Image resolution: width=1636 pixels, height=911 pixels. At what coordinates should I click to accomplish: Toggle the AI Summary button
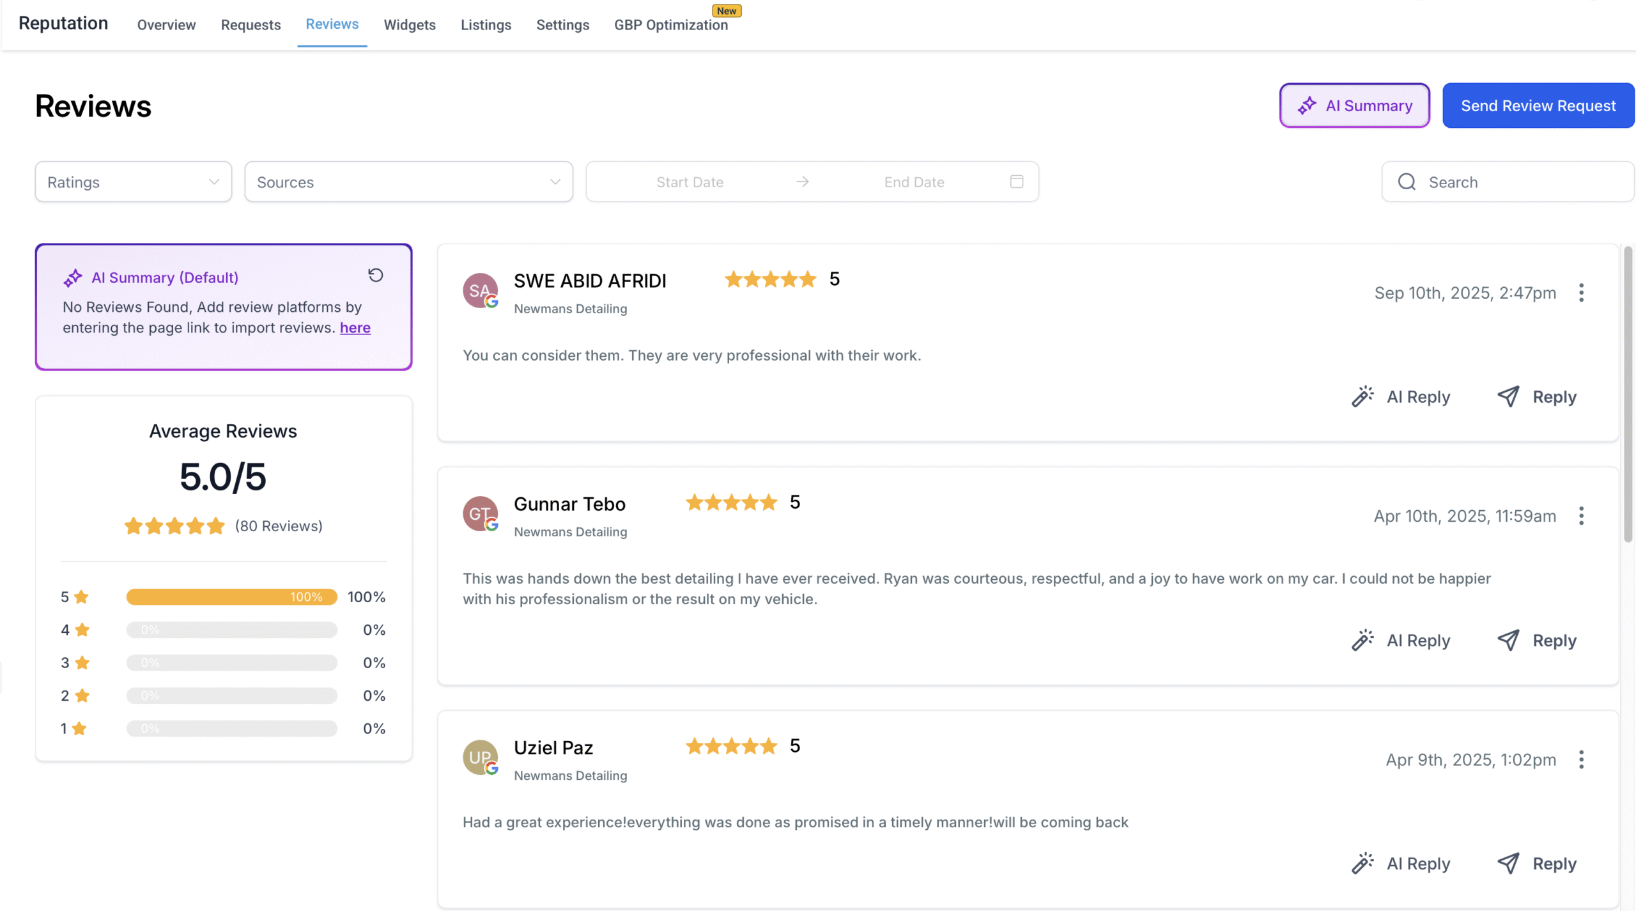[x=1354, y=105]
